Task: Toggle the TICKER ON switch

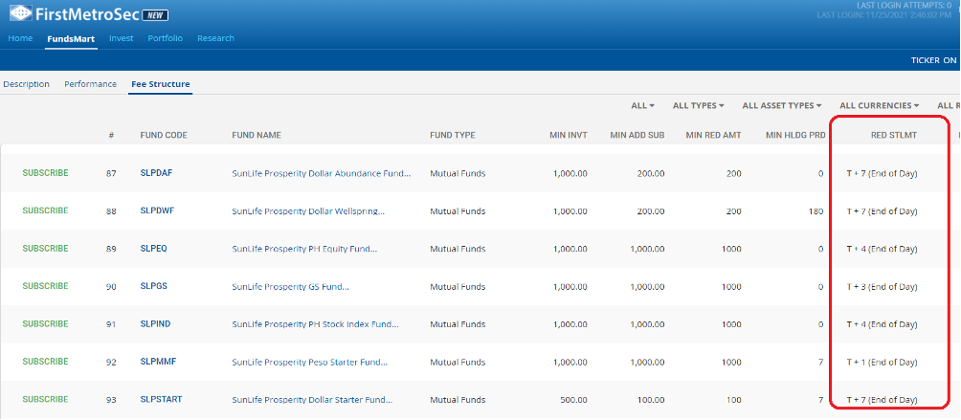Action: [x=933, y=60]
